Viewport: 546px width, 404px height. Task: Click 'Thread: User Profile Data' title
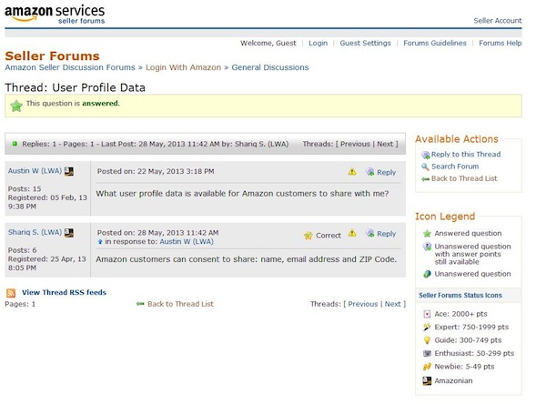75,87
